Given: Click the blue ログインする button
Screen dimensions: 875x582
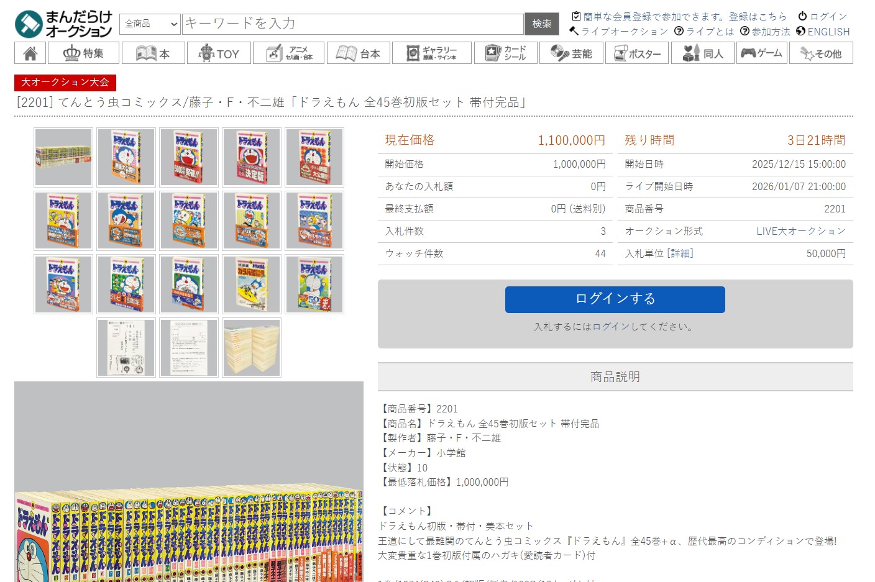Looking at the screenshot, I should 615,299.
